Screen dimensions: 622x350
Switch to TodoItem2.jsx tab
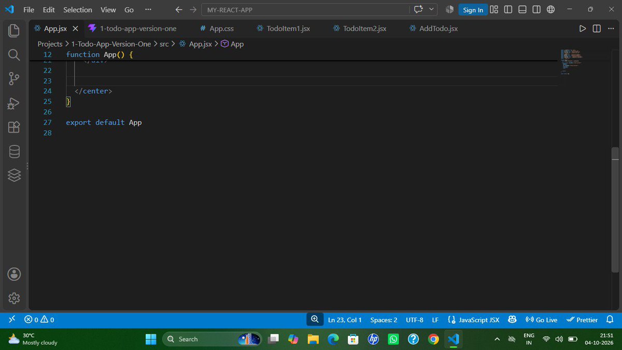[x=364, y=29]
